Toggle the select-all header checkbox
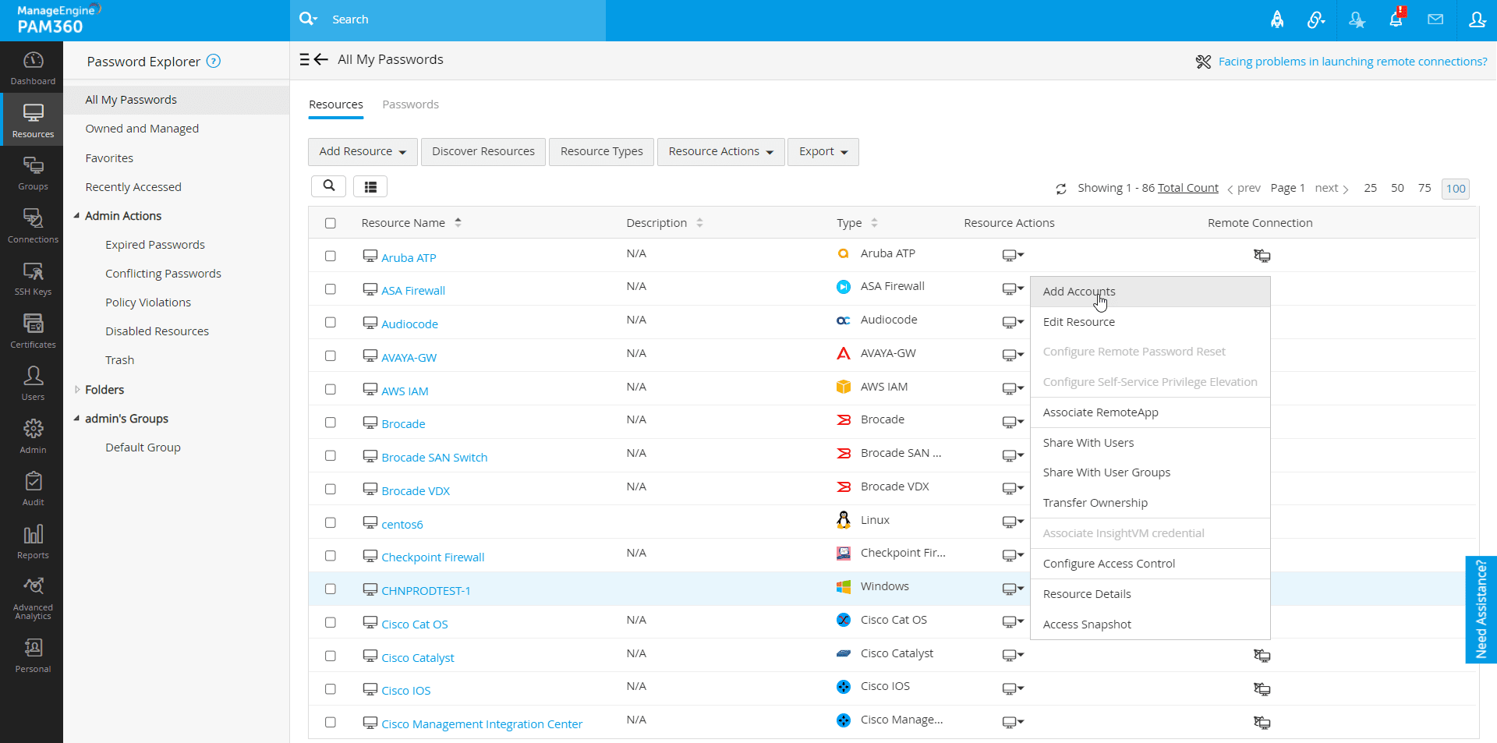Screen dimensions: 1497x743 (x=331, y=223)
